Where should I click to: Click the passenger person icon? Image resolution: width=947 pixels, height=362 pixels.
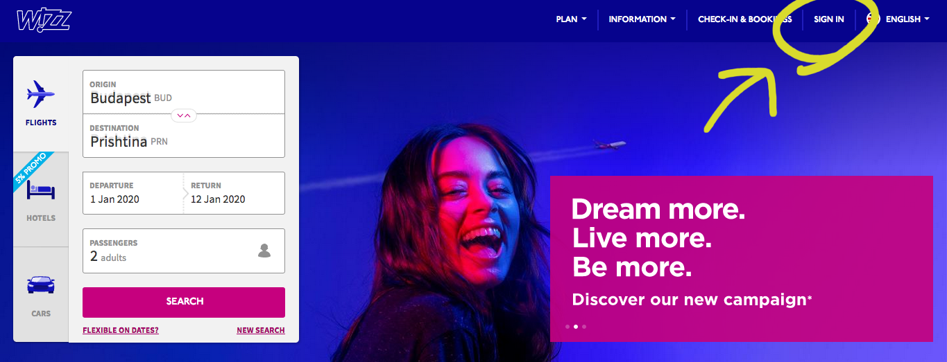(264, 251)
